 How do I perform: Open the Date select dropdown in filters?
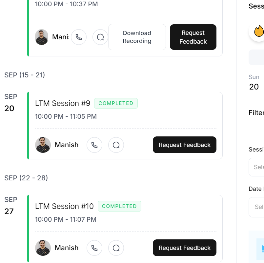[257, 207]
